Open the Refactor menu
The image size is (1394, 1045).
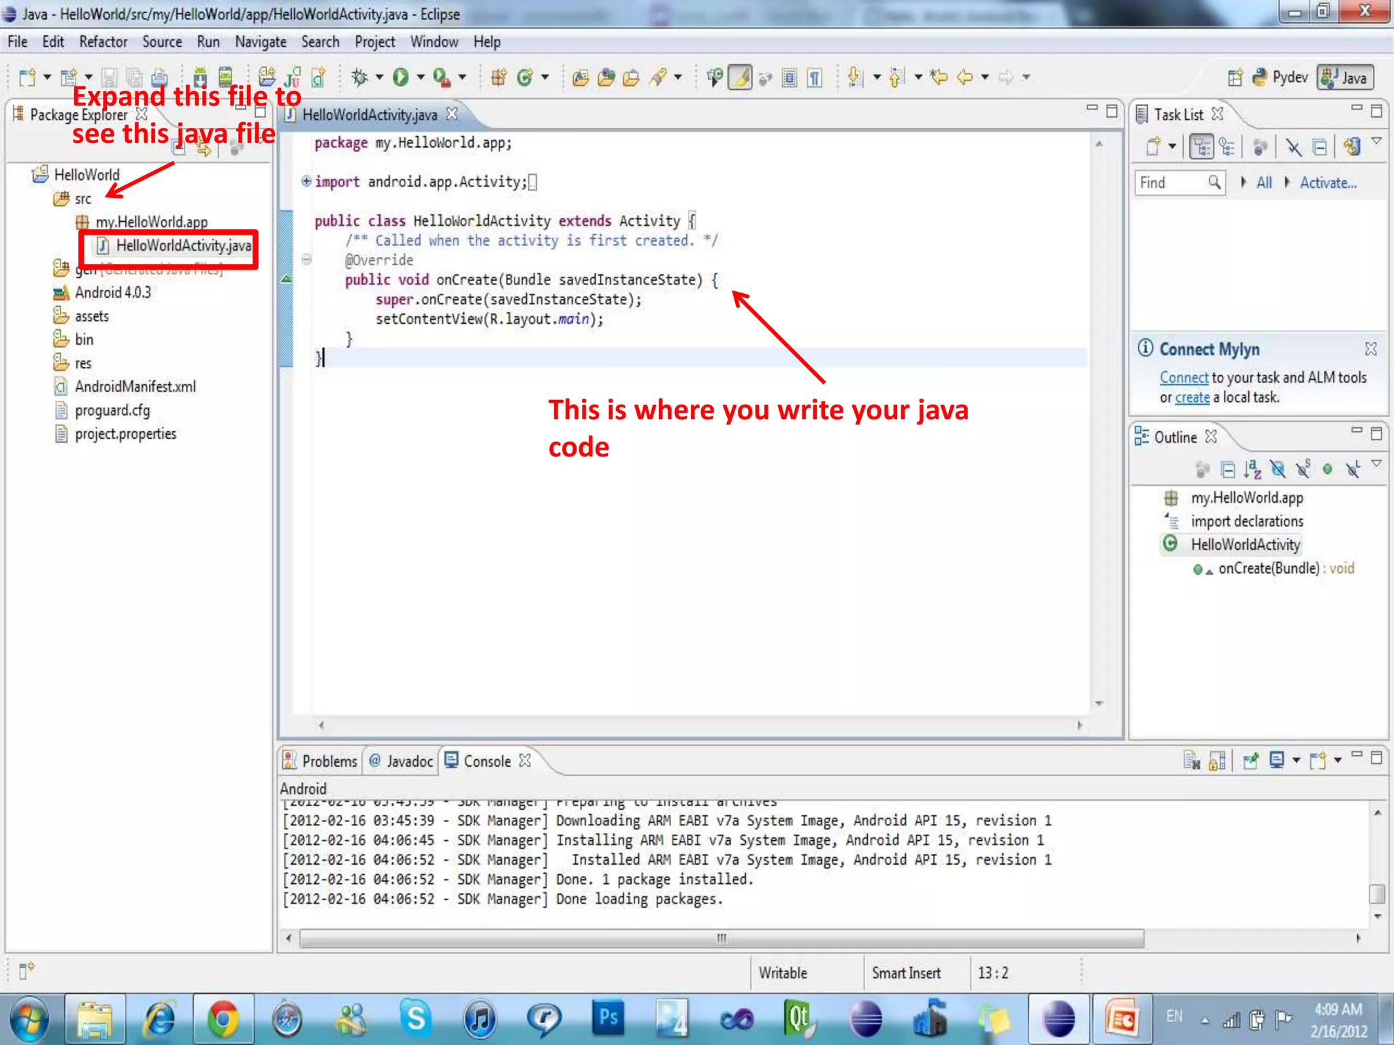[x=103, y=42]
